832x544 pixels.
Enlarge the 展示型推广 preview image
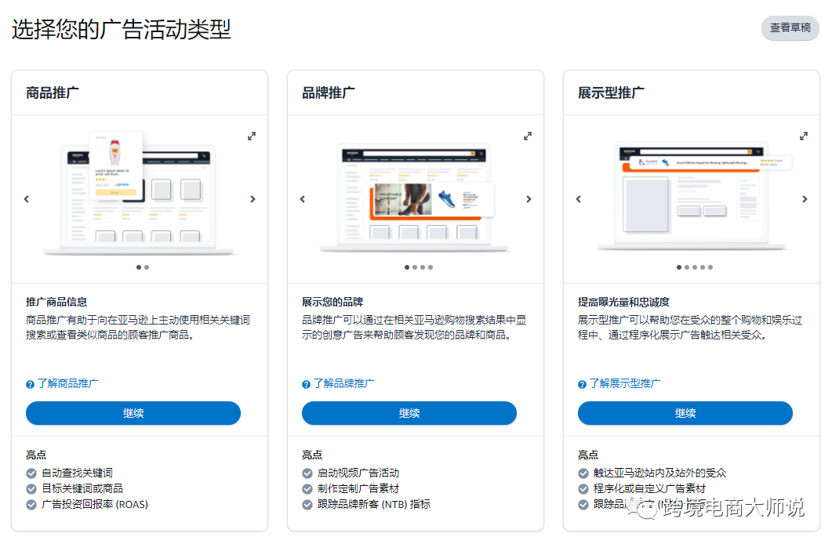point(804,136)
